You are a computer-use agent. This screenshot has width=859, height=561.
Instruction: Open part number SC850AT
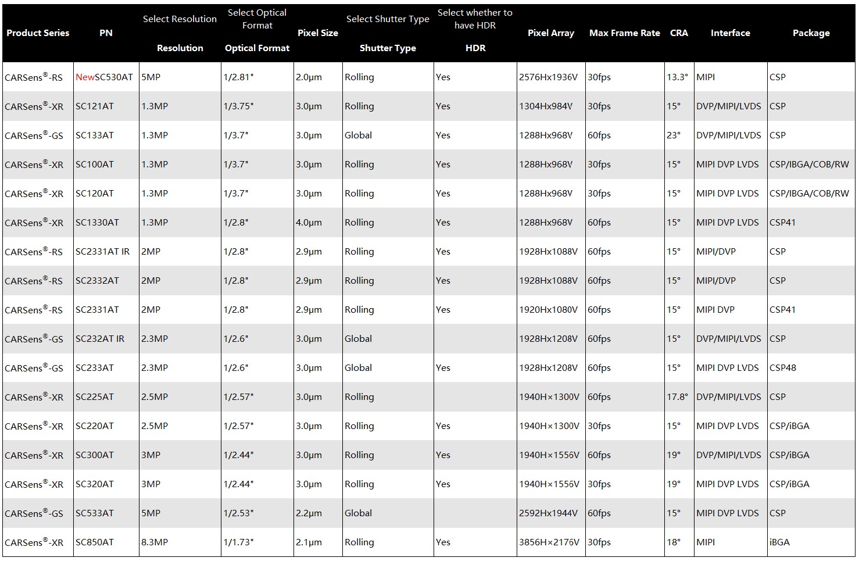(x=95, y=542)
